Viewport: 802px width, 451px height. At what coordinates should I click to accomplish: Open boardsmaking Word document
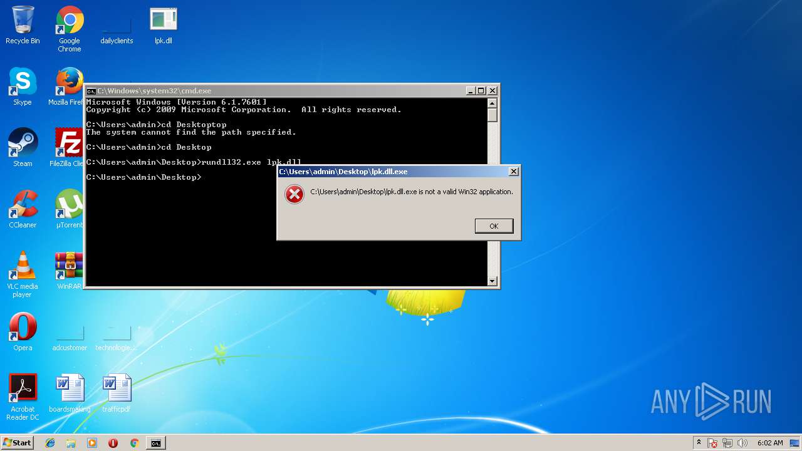click(70, 393)
